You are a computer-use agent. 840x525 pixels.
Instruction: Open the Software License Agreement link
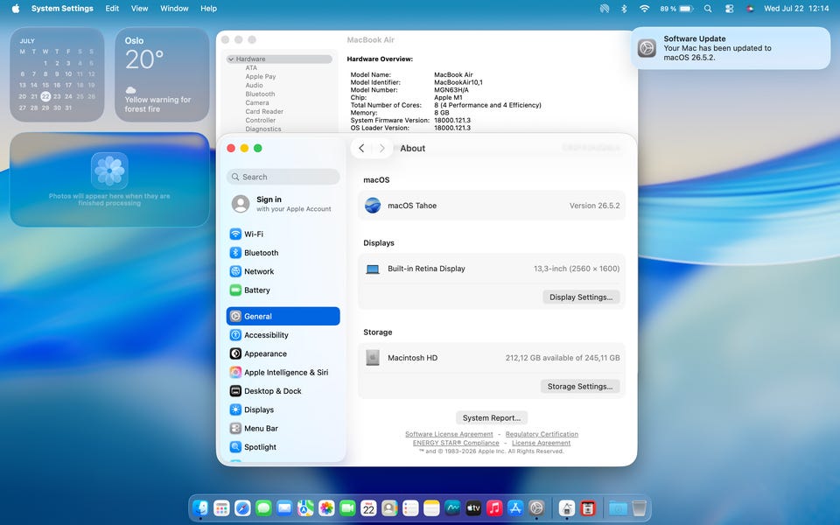click(x=449, y=434)
